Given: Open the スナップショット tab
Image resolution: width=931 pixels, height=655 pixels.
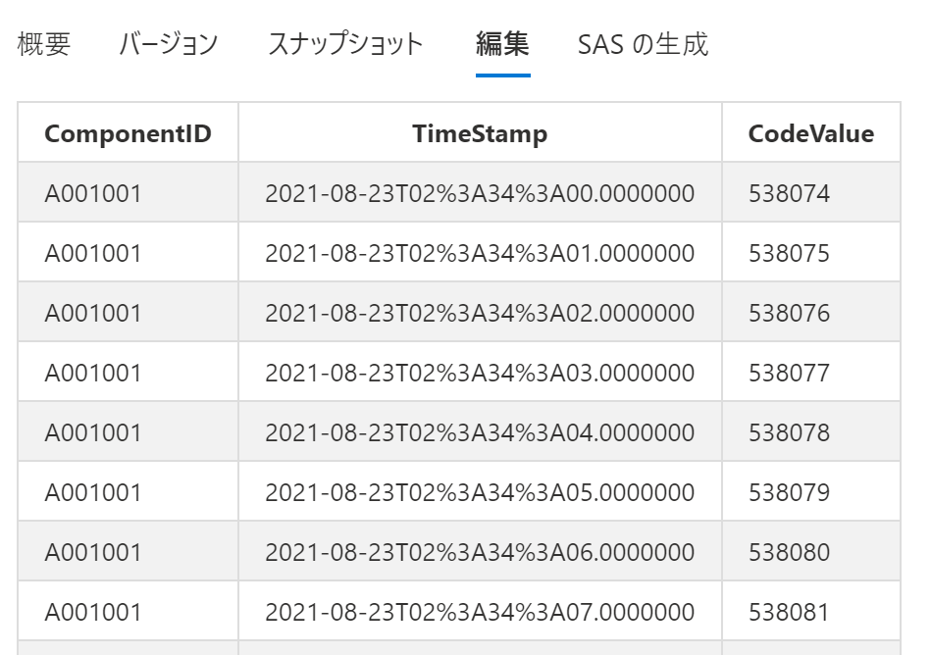Looking at the screenshot, I should 345,44.
